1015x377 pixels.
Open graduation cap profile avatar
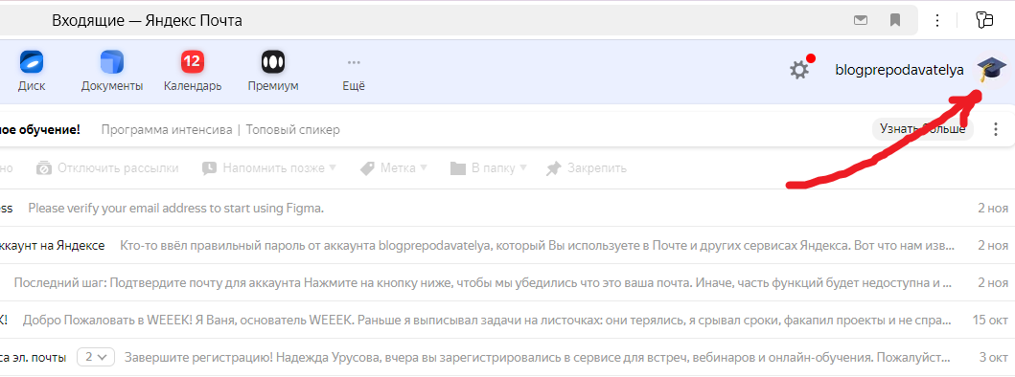[992, 69]
